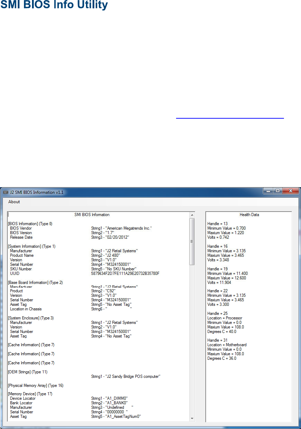Select "[Base Board Information] (Type 2)" line
Image resolution: width=301 pixels, height=429 pixels.
pos(35,283)
